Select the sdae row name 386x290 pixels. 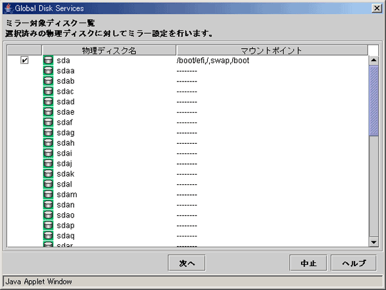click(x=65, y=112)
